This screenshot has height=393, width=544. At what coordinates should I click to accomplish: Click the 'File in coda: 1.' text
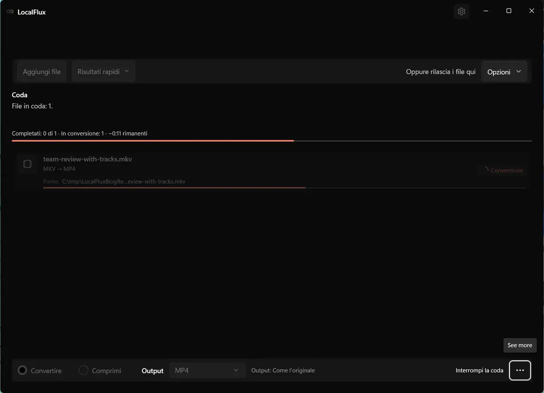[33, 106]
